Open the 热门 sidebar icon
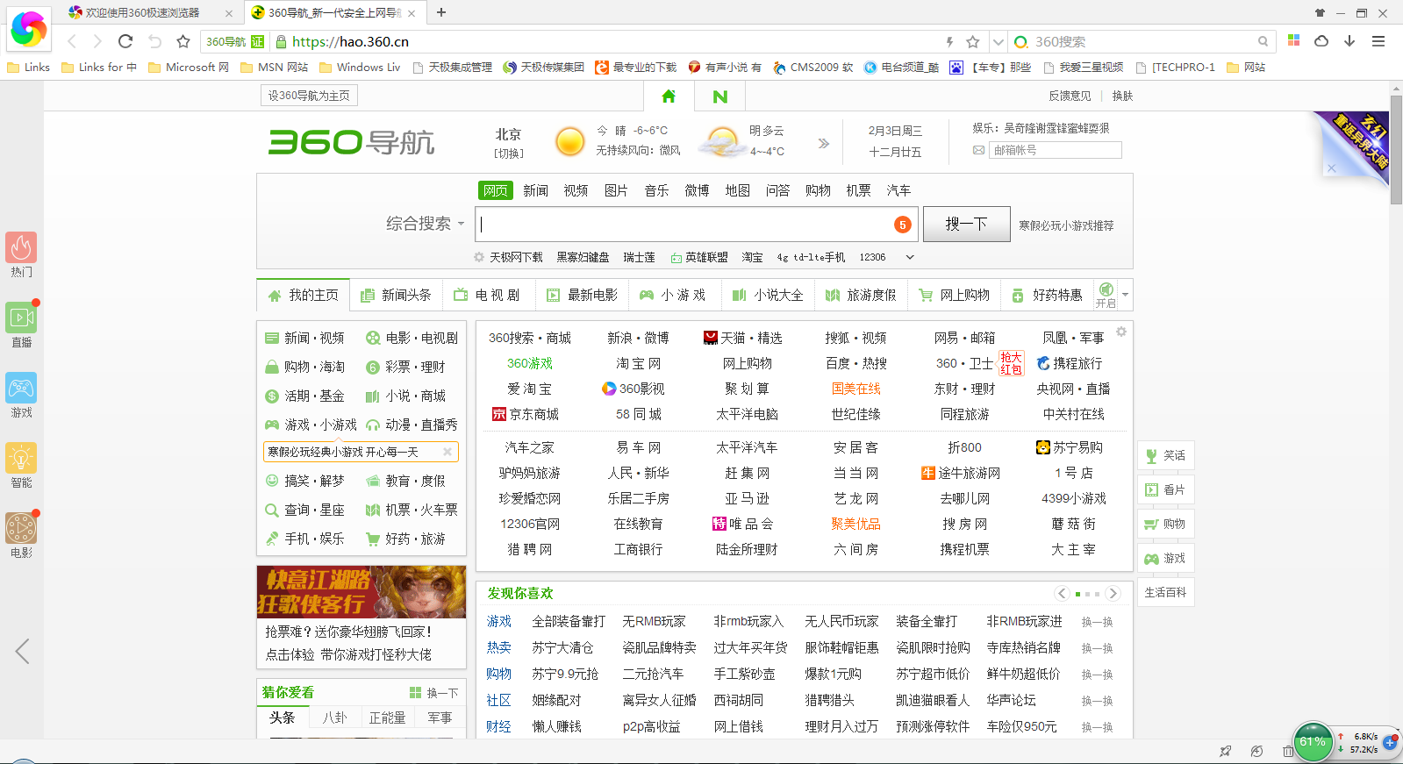Viewport: 1403px width, 764px height. (21, 247)
